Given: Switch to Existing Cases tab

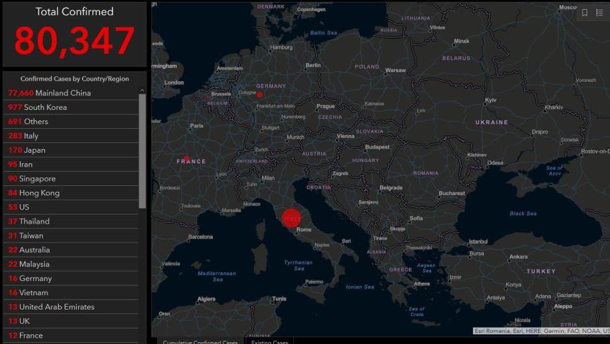Looking at the screenshot, I should [270, 341].
